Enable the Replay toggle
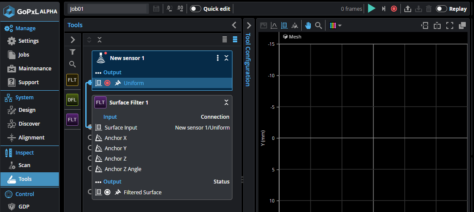Viewport: 474px width, 212px height. pos(441,9)
